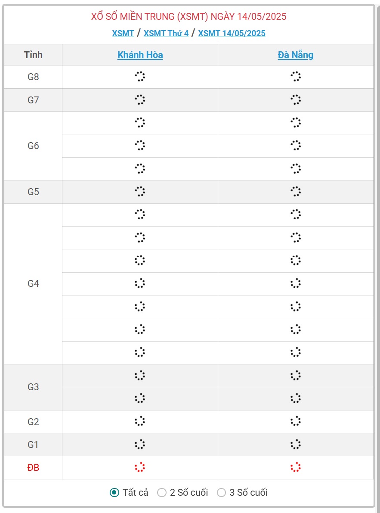Click the red ĐB special prize label
This screenshot has width=380, height=513.
point(33,467)
